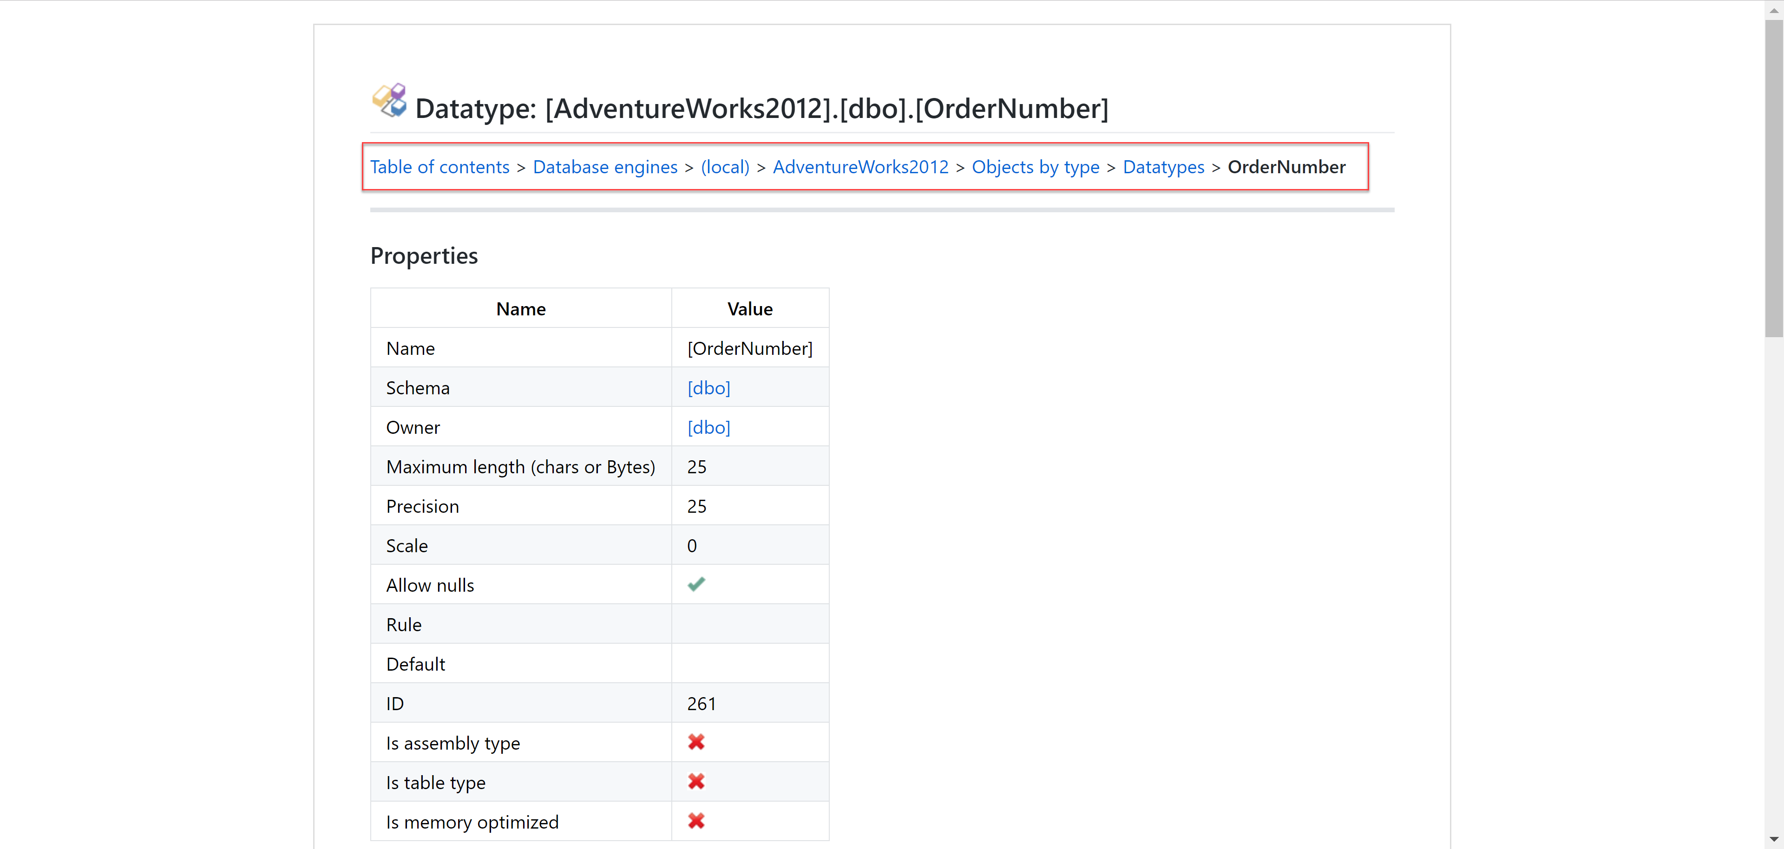
Task: Click the Is assembly type label
Action: coord(453,743)
